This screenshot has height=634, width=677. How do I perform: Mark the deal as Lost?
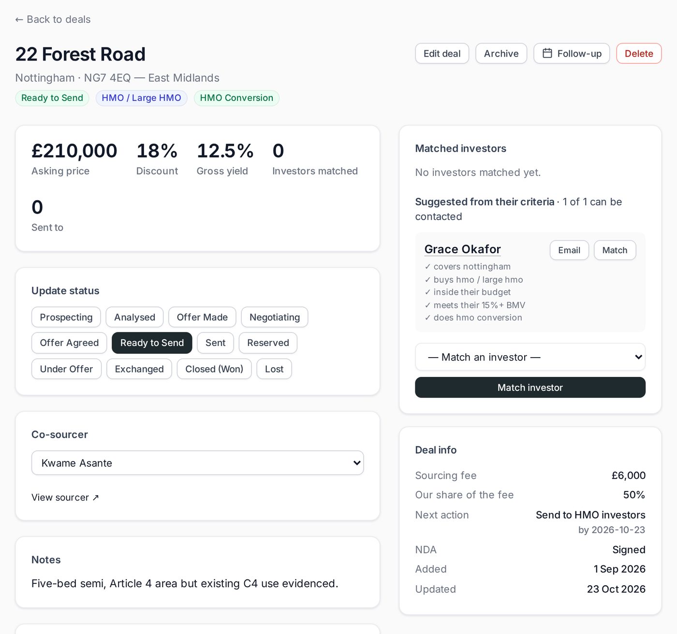(274, 369)
